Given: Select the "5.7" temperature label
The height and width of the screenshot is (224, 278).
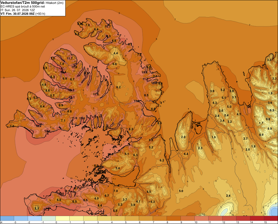Looking at the screenshot, I should 52,95.
